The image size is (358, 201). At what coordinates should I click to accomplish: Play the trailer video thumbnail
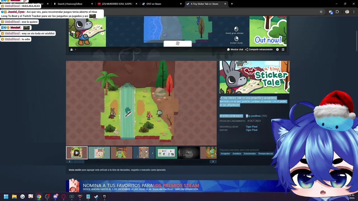coord(77,153)
